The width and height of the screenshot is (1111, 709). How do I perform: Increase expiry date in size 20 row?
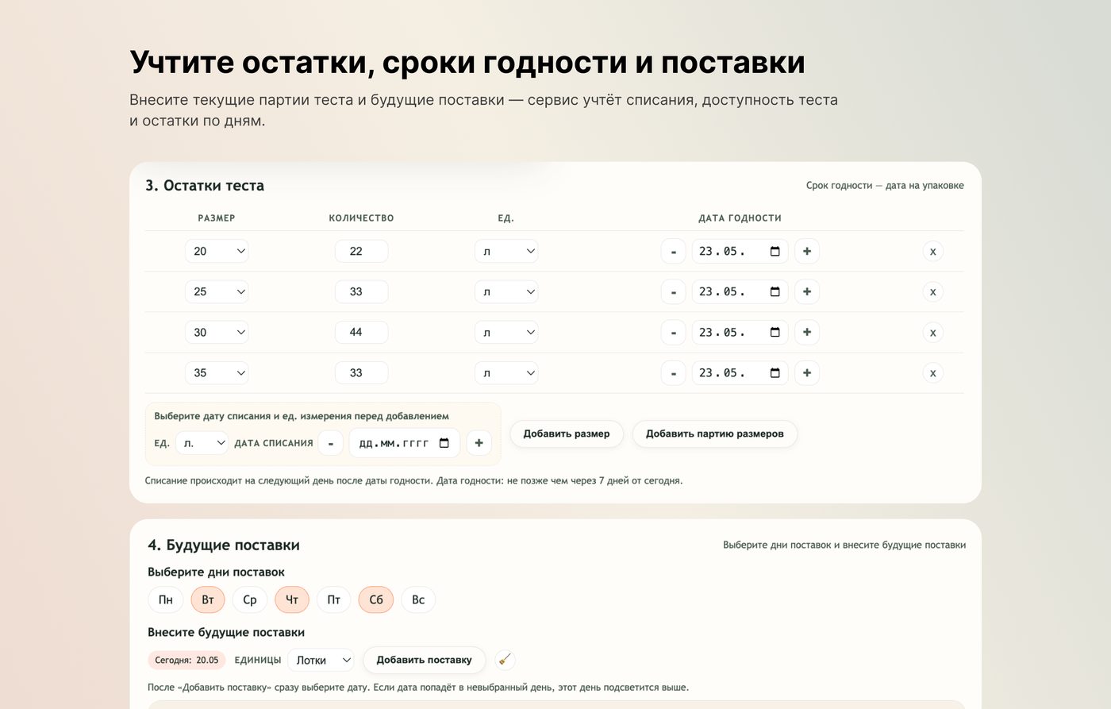click(807, 252)
